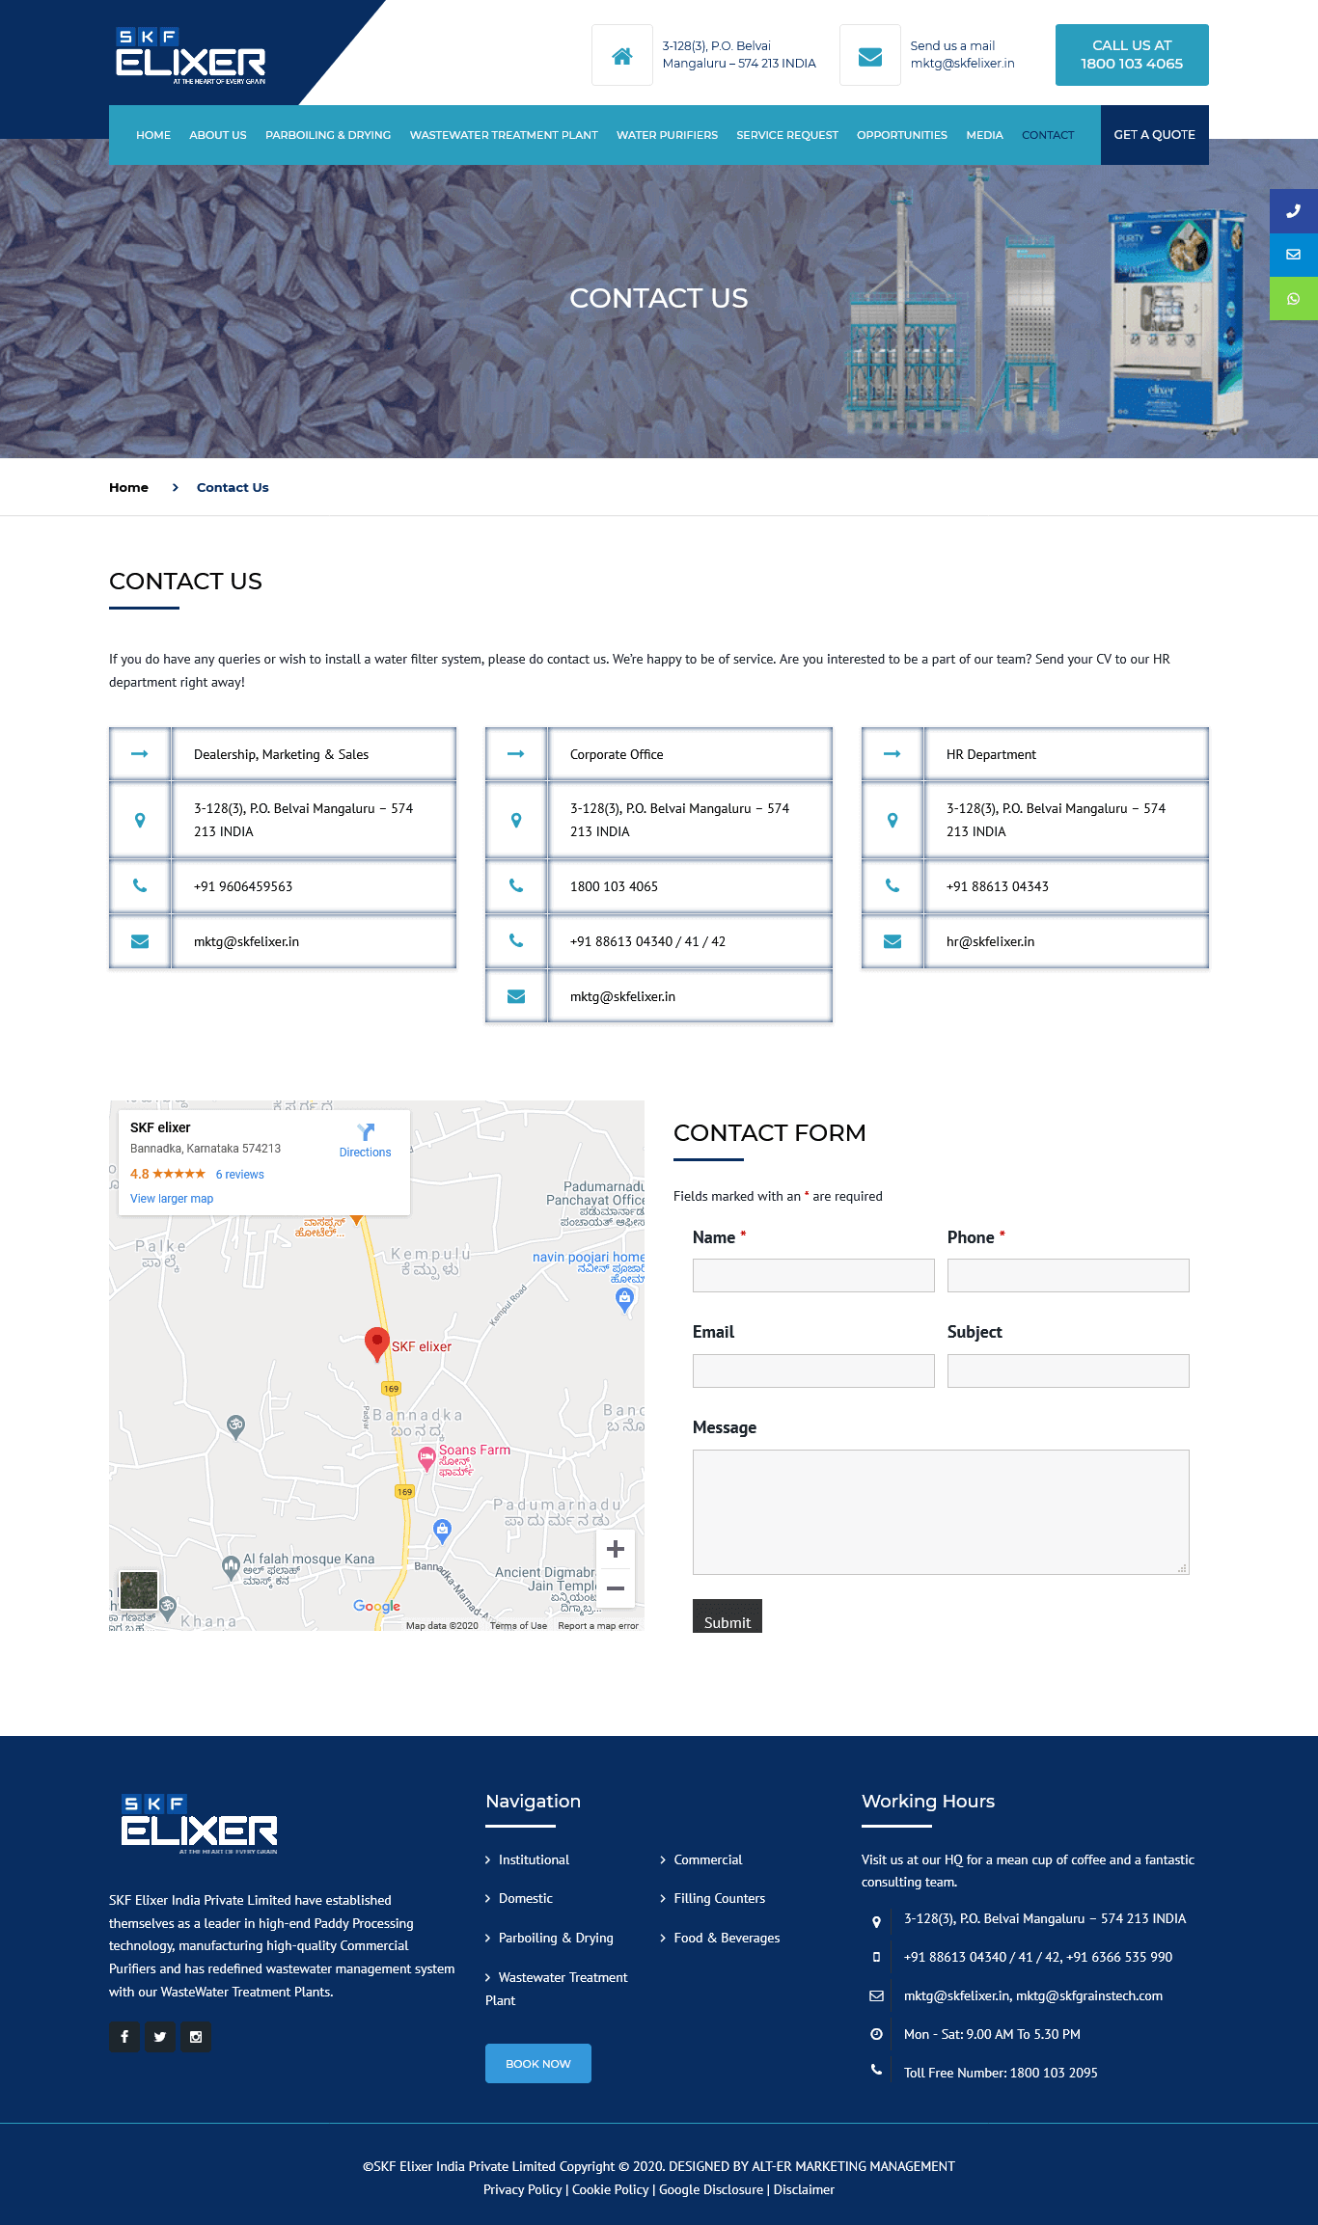Click the Name input field
Viewport: 1318px width, 2225px height.
(x=813, y=1275)
